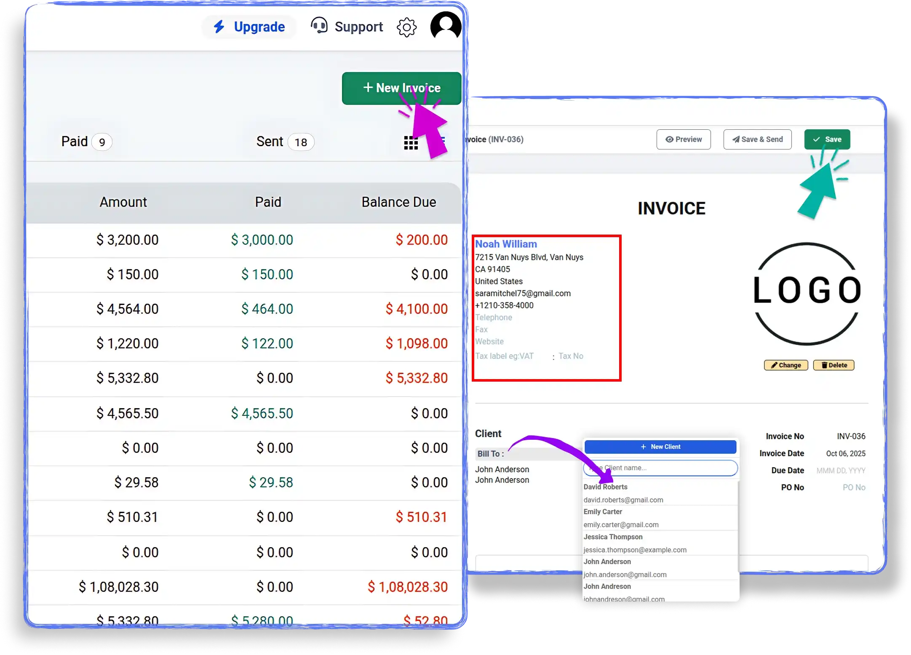Click the settings gear icon
This screenshot has height=655, width=911.
coord(406,27)
